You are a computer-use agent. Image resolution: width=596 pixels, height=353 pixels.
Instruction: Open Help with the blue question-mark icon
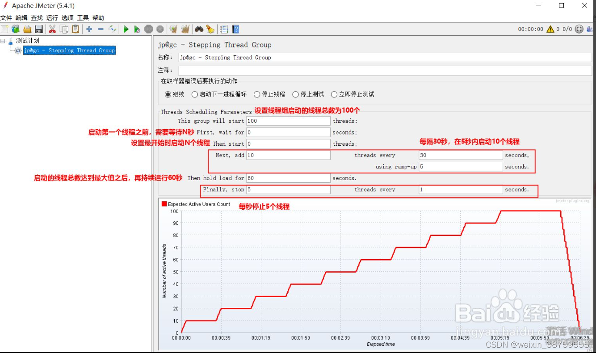coord(235,29)
